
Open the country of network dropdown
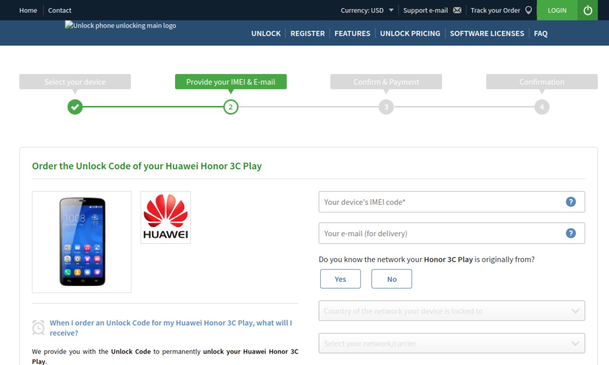[452, 311]
